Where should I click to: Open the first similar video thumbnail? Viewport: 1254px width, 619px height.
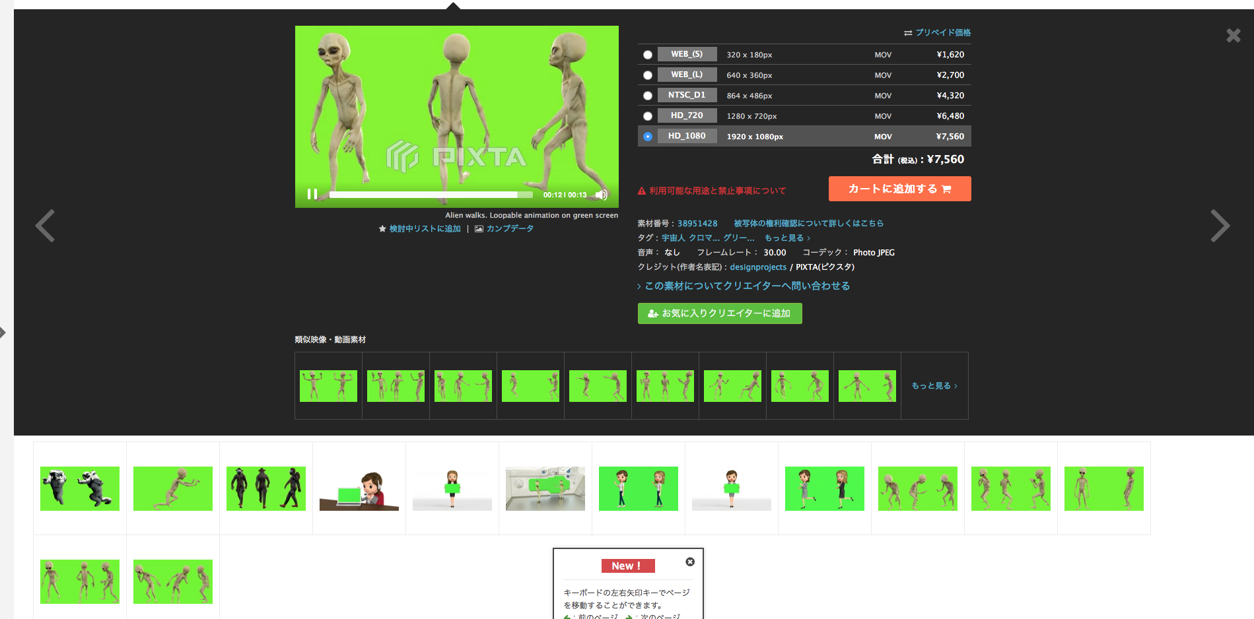(x=328, y=386)
